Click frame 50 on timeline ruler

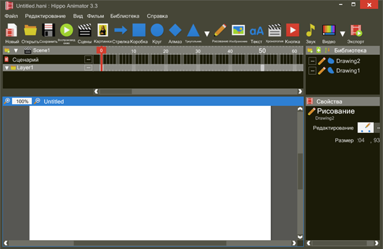tap(262, 51)
